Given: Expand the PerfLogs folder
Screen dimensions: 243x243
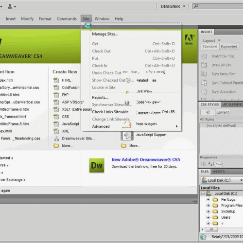Looking at the screenshot, I should [208, 199].
